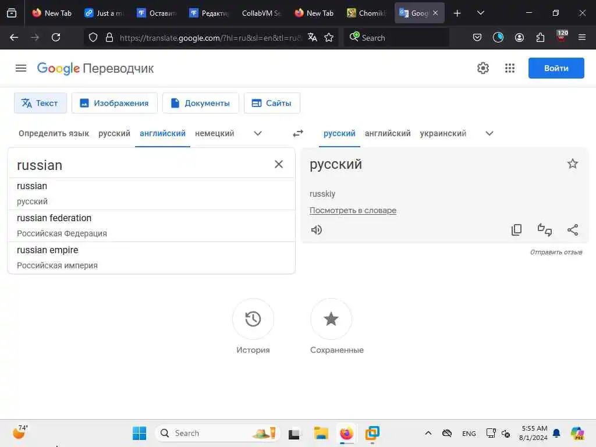Click the translate page icon in address bar

click(x=313, y=37)
